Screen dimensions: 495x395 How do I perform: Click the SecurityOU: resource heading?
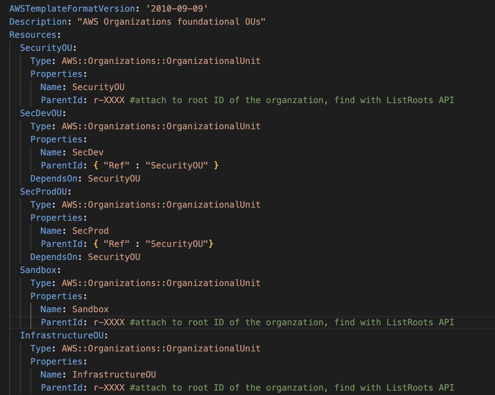coord(48,48)
